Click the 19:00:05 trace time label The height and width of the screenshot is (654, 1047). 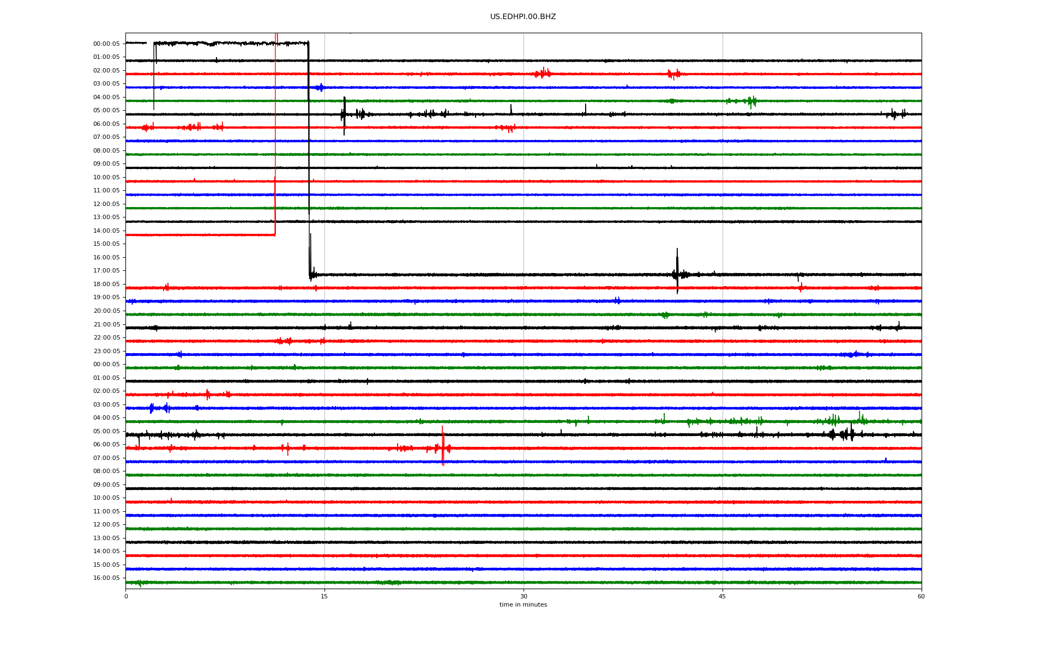pos(106,298)
